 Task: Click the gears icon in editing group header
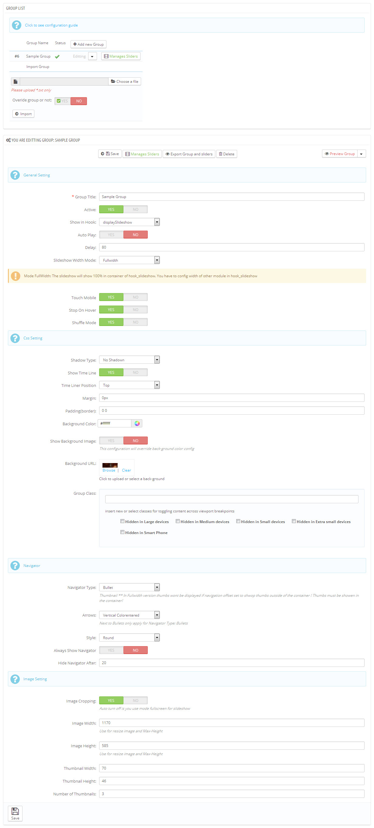click(x=8, y=140)
